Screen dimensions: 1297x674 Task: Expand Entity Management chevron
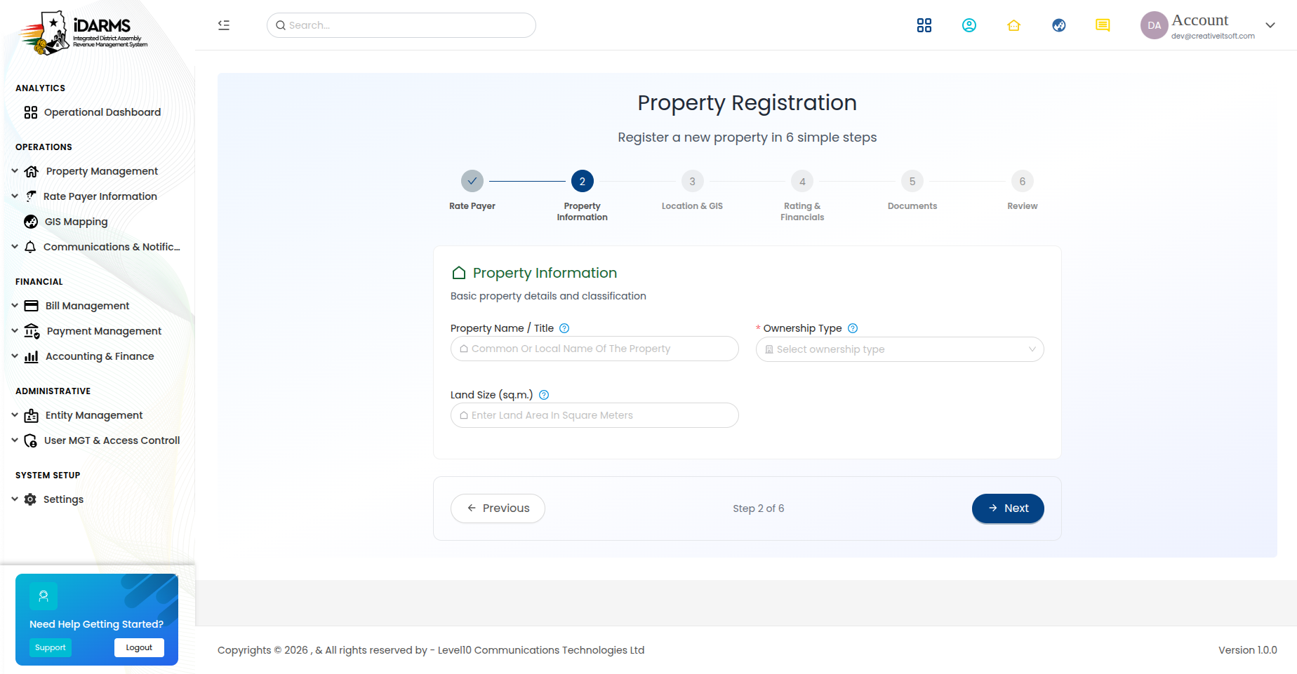coord(15,415)
